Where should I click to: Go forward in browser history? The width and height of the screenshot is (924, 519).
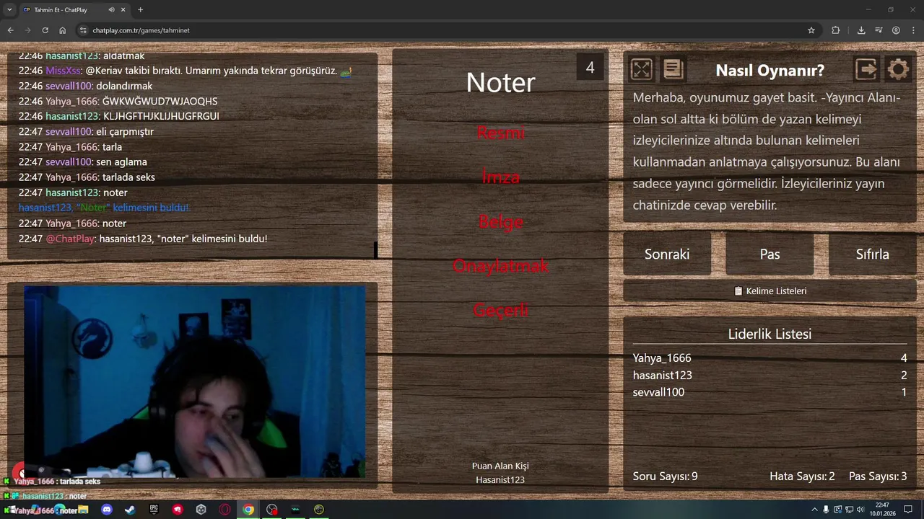point(27,30)
